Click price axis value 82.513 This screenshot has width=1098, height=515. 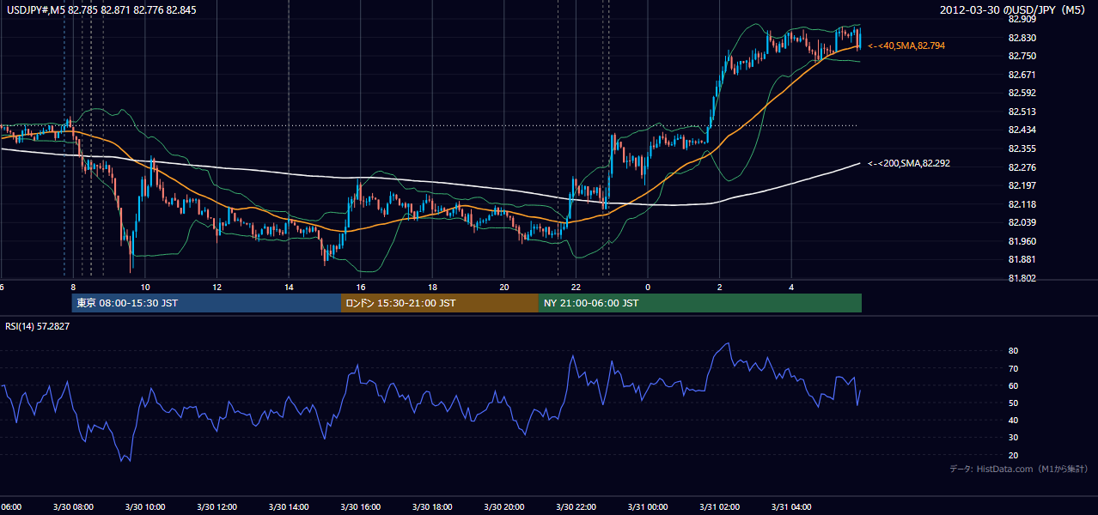1022,112
